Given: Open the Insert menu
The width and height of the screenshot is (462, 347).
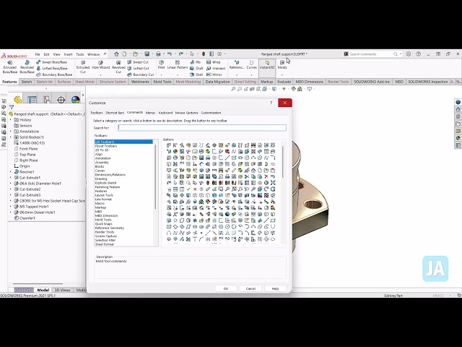Looking at the screenshot, I should coord(68,54).
